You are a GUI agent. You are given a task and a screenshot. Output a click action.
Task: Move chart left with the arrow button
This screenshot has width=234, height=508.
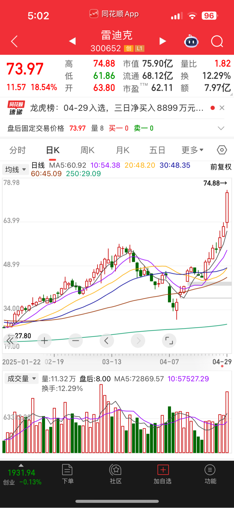click(x=107, y=341)
